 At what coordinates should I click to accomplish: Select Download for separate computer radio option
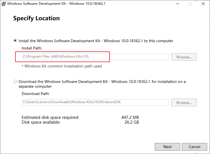coord(15,81)
